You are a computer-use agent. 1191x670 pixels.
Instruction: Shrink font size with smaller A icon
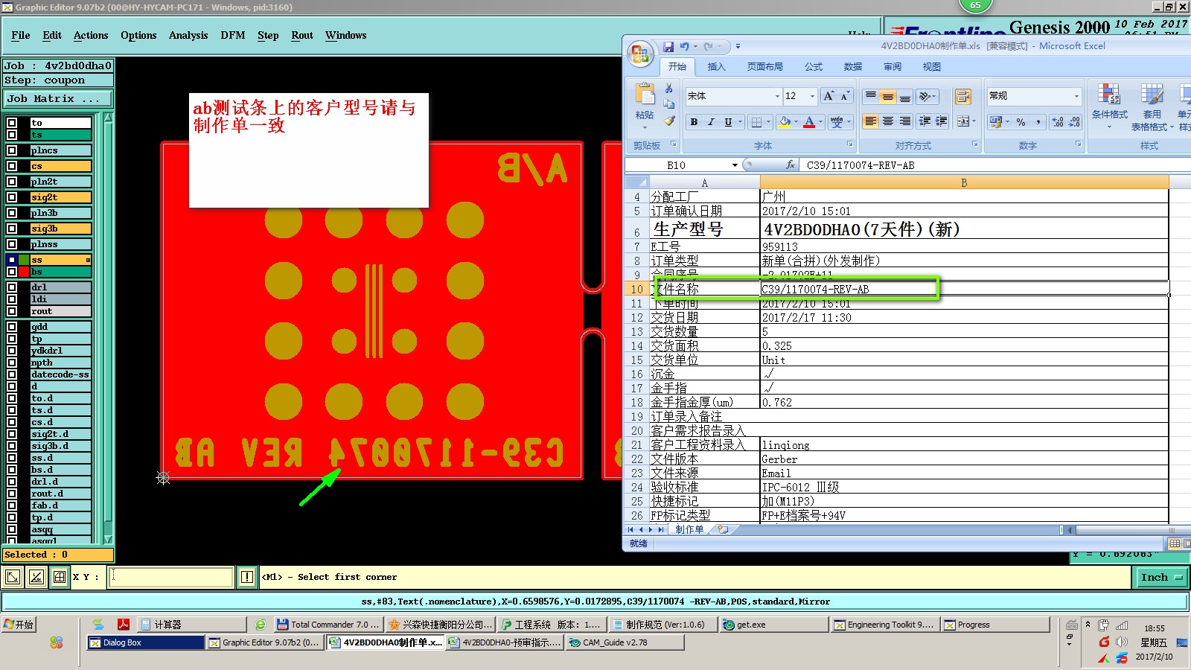tap(844, 96)
